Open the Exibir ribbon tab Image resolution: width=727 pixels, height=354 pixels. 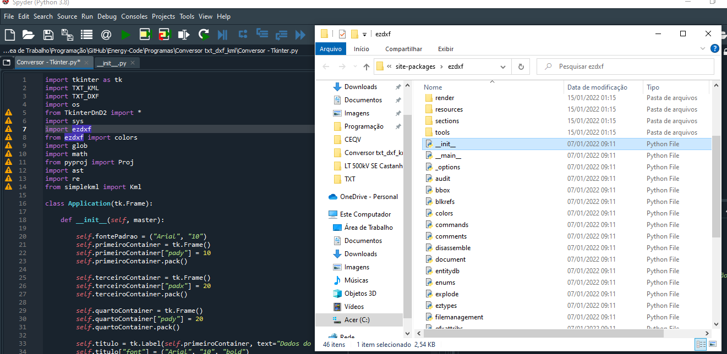446,49
